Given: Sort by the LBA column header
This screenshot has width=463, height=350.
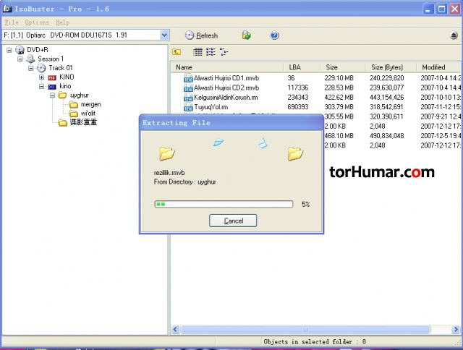Looking at the screenshot, I should (x=302, y=67).
